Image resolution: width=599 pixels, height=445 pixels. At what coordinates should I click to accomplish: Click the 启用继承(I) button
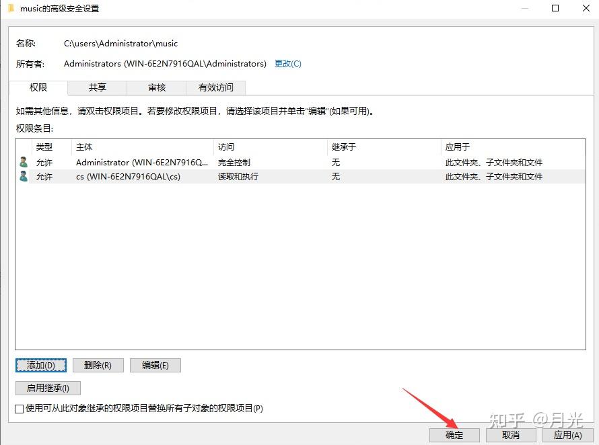tap(48, 388)
